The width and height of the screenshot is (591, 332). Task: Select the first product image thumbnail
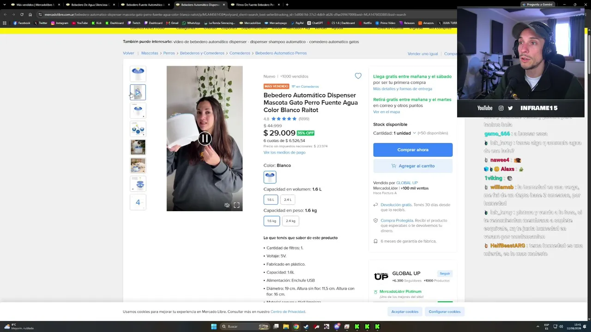(x=138, y=74)
